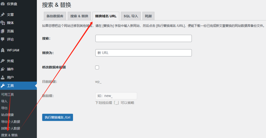266x138 pixels.
Task: Click the dashboard gauge icon
Action: click(x=3, y=4)
